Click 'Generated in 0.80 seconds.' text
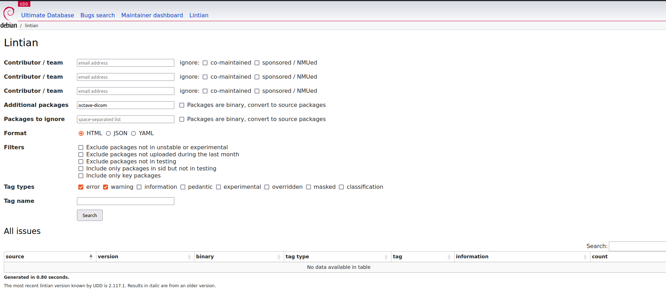Screen dimensions: 666x301 pos(37,277)
